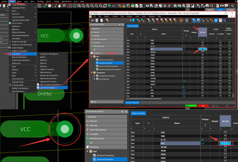Uncheck the checked No Rat box for VCC in lower table
The width and height of the screenshot is (238, 162).
click(x=226, y=143)
